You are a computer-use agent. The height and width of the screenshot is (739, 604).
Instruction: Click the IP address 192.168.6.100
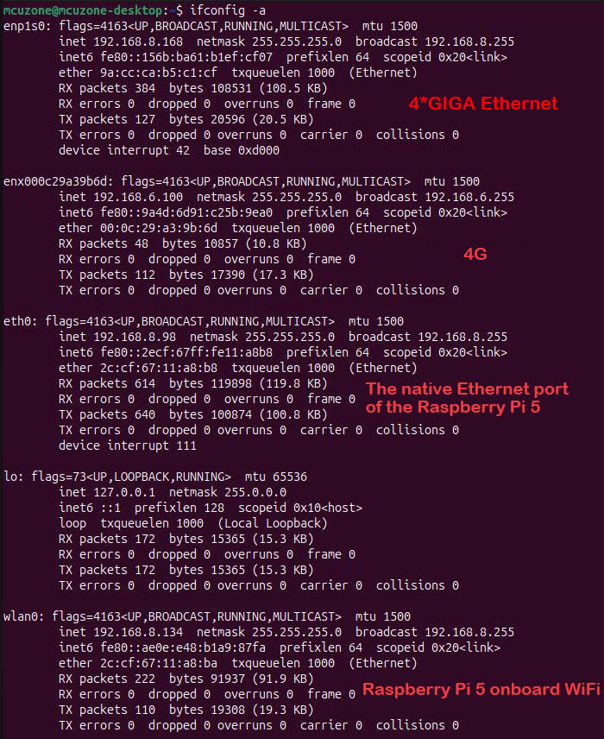pyautogui.click(x=138, y=197)
